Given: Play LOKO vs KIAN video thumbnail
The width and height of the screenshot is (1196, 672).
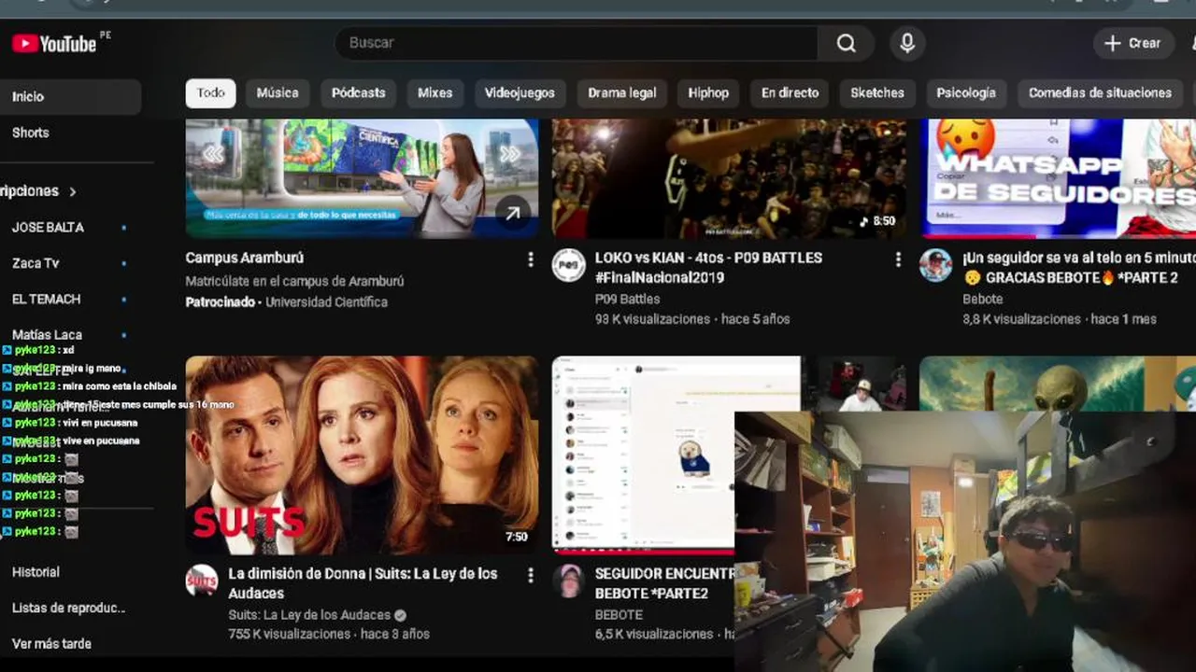Looking at the screenshot, I should [x=729, y=177].
